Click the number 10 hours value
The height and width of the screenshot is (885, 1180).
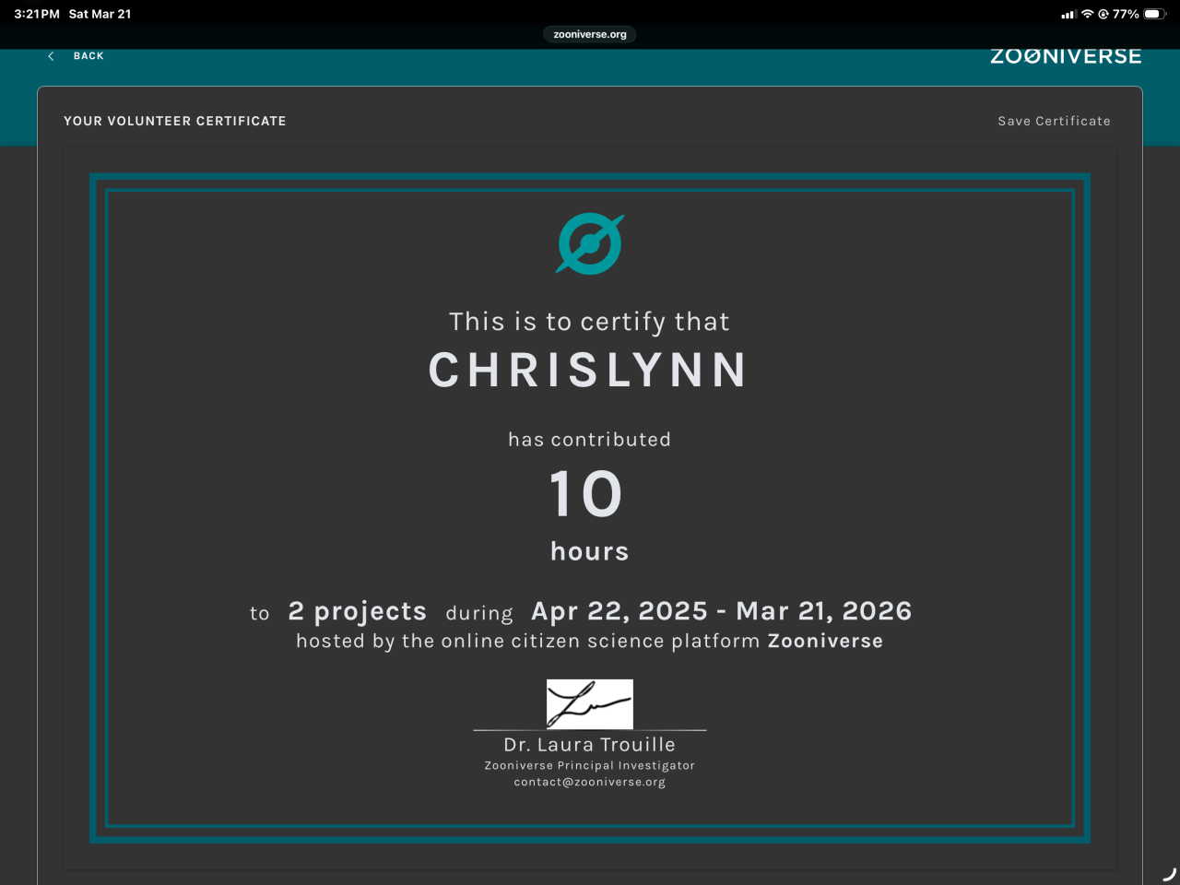pyautogui.click(x=586, y=493)
